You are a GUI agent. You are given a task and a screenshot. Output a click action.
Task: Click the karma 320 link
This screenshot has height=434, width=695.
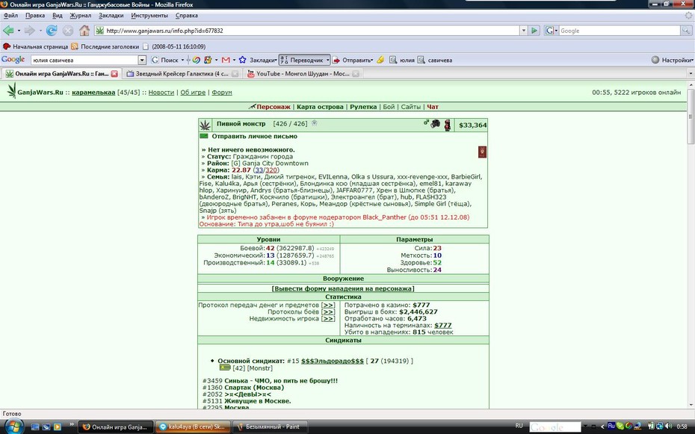[271, 170]
